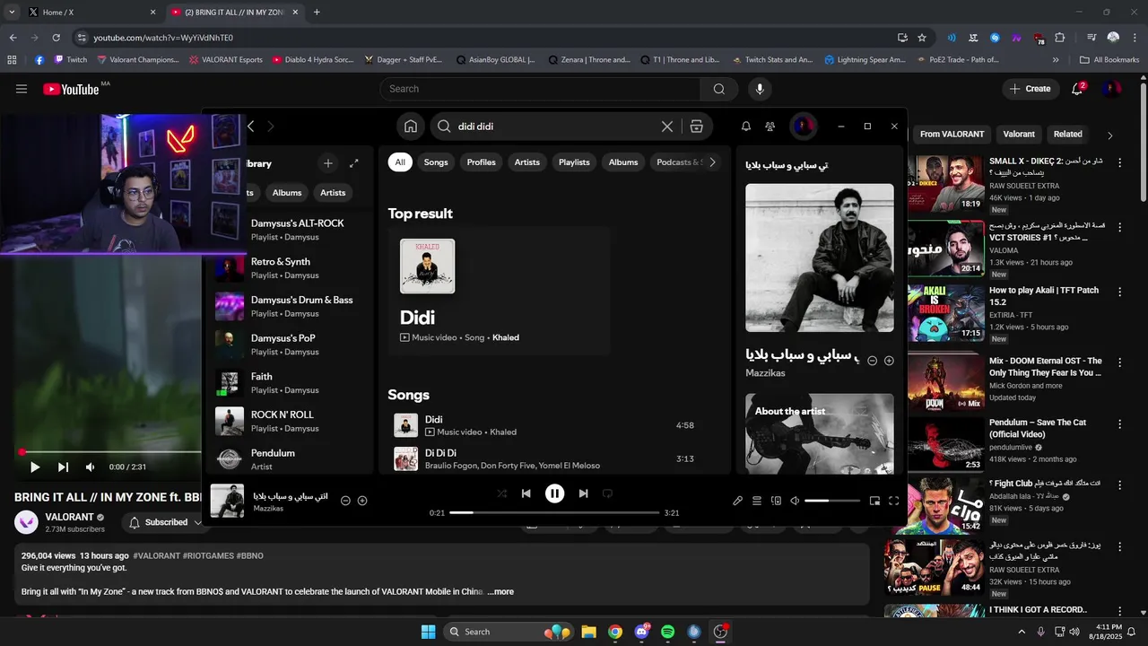Select the Songs filter in Spotify search
This screenshot has width=1148, height=646.
[x=436, y=162]
